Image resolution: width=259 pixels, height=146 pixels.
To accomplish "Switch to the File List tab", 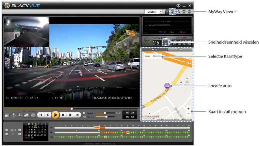I will tap(154, 49).
